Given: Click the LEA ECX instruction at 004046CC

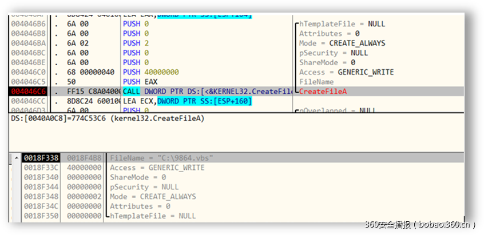Looking at the screenshot, I should point(187,101).
